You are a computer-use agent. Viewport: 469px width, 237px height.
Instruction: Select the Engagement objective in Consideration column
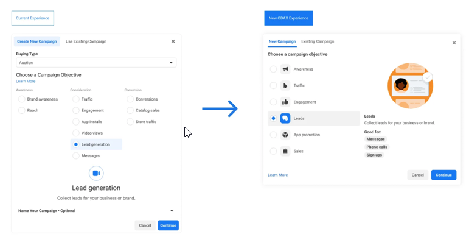coord(76,110)
